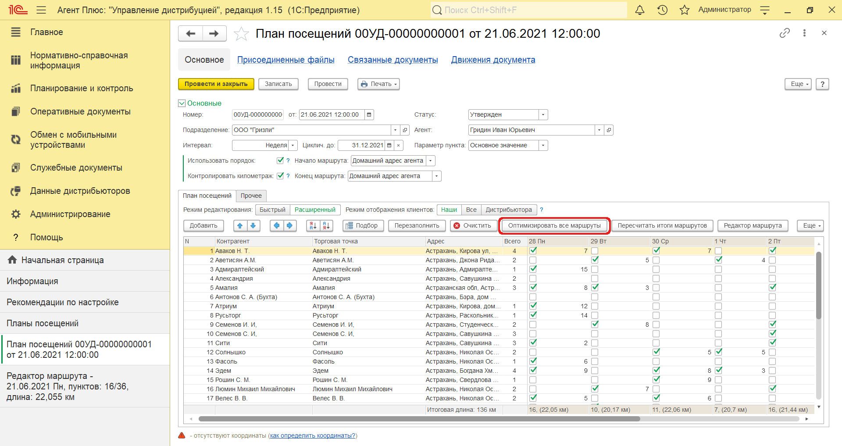Click vertical scrollbar of visits table
Screen dimensions: 842x446
[x=818, y=285]
